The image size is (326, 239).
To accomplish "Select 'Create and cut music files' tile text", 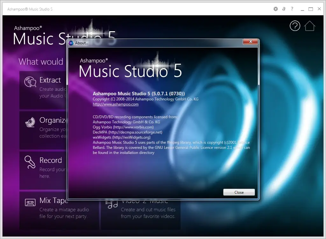I will point(148,209).
